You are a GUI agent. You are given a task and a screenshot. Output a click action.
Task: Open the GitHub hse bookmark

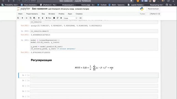coord(169,5)
